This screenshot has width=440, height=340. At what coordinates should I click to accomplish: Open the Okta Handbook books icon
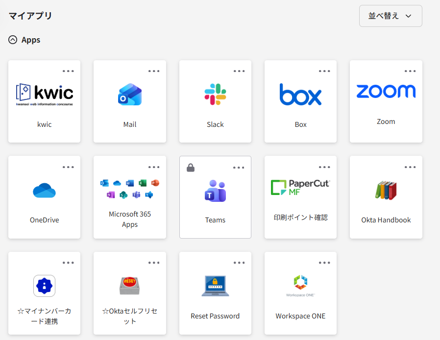pyautogui.click(x=386, y=190)
